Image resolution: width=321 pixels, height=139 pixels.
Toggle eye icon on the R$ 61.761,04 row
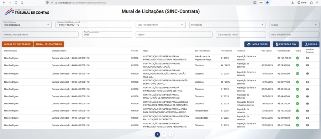308,125
